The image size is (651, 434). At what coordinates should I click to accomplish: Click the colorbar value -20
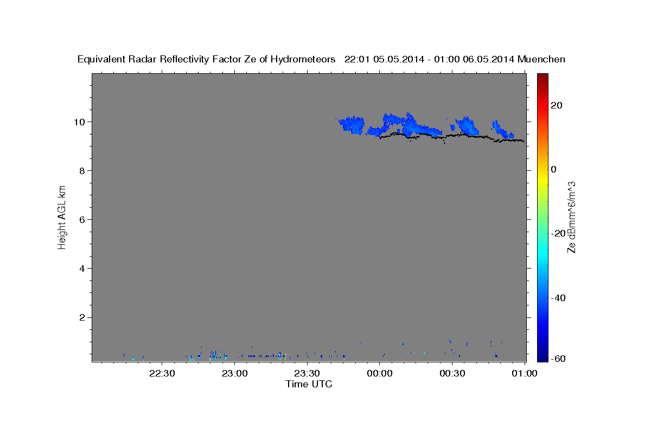pyautogui.click(x=558, y=233)
